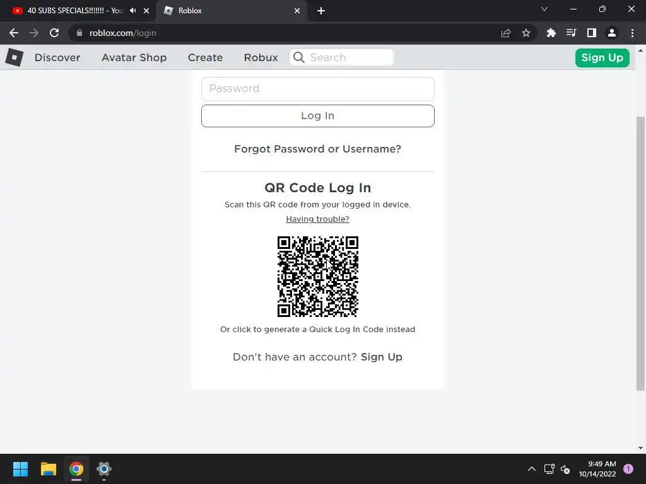Click the QR code image

(x=318, y=277)
